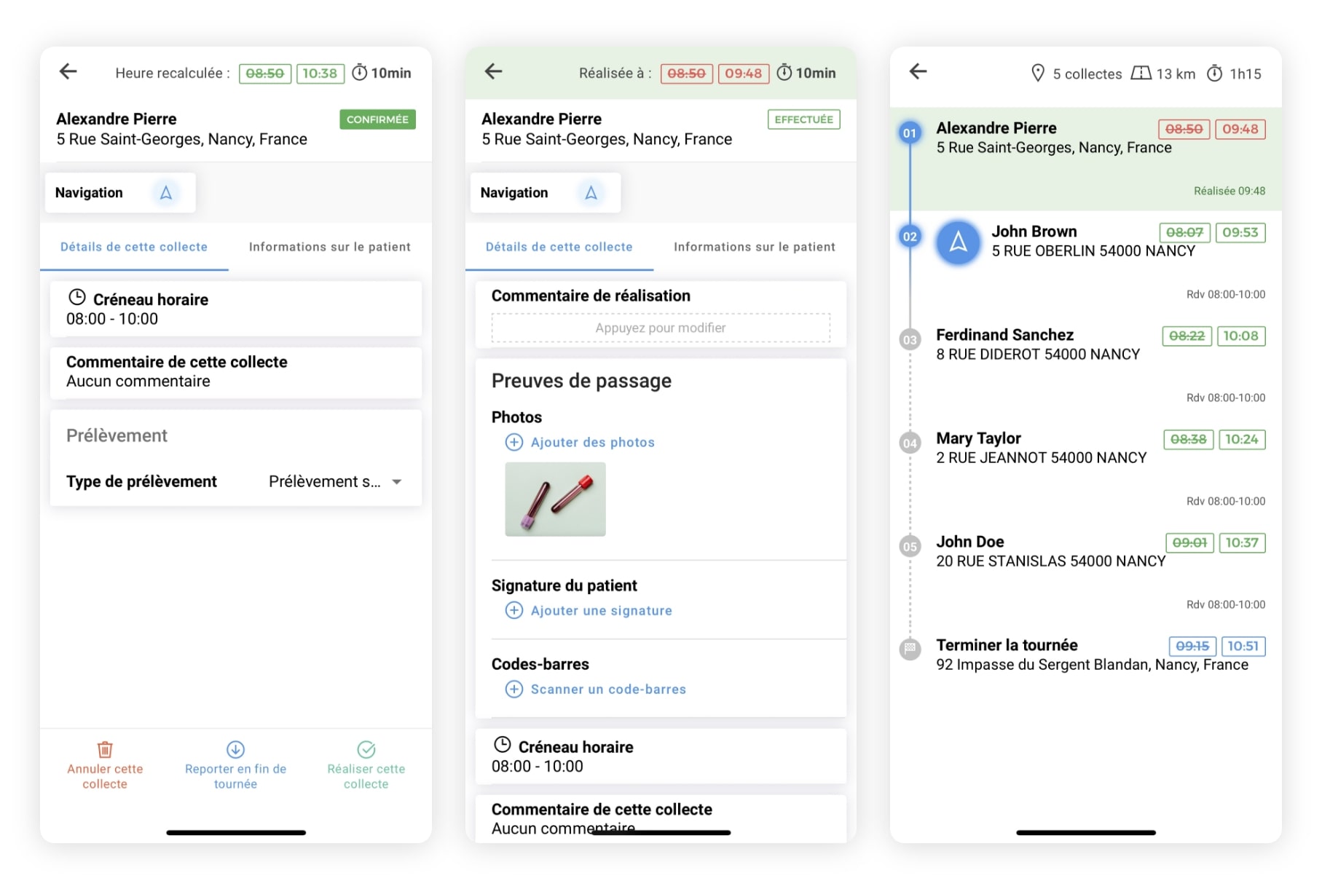The height and width of the screenshot is (889, 1322).
Task: Click the circular arrow icon for Reporter en fin de tournée
Action: tap(235, 749)
